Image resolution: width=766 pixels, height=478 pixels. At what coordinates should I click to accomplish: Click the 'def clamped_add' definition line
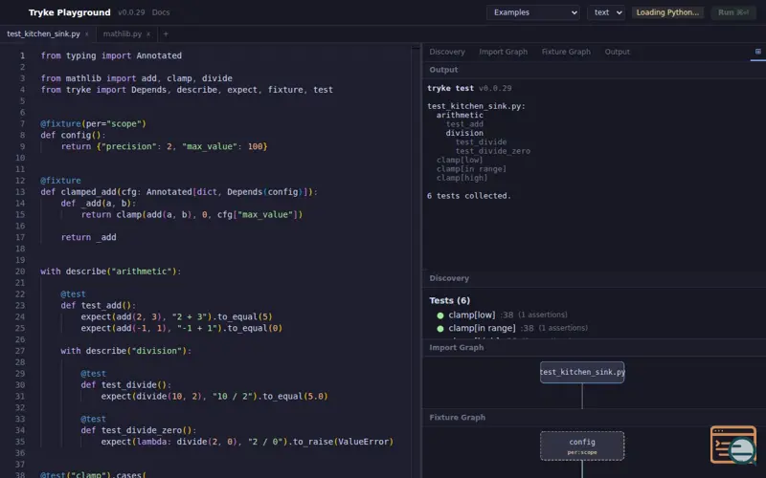click(179, 192)
